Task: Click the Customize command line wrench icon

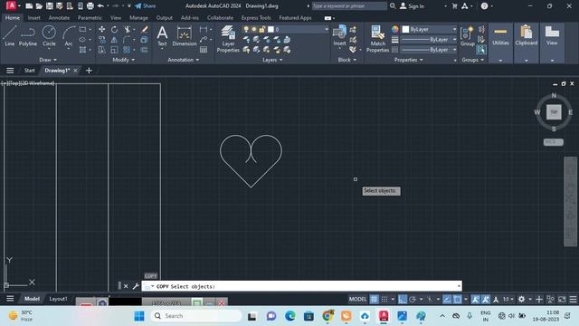Action: click(x=136, y=286)
